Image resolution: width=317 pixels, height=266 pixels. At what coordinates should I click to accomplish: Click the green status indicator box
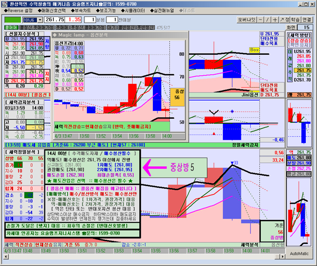click(13, 20)
